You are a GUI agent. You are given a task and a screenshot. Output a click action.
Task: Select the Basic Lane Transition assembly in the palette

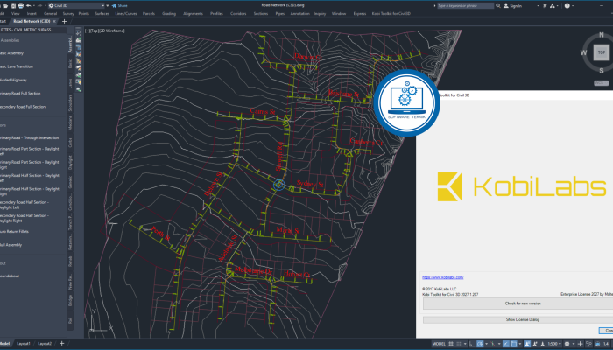tap(17, 66)
